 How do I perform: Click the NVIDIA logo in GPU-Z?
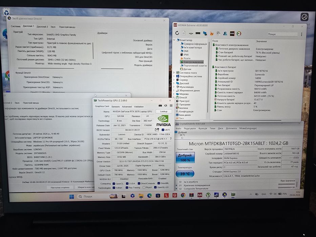(164, 121)
